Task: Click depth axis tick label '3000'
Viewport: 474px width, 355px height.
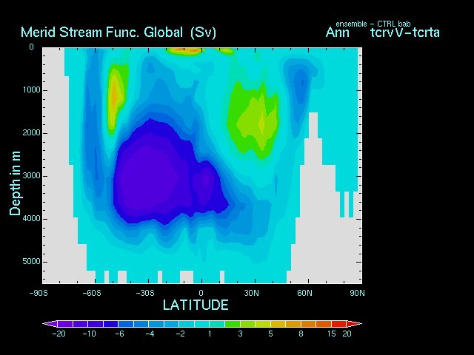Action: pyautogui.click(x=31, y=176)
